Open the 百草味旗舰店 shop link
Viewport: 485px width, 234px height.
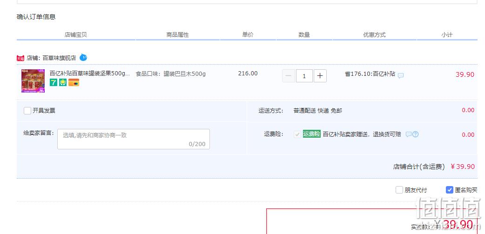(59, 58)
